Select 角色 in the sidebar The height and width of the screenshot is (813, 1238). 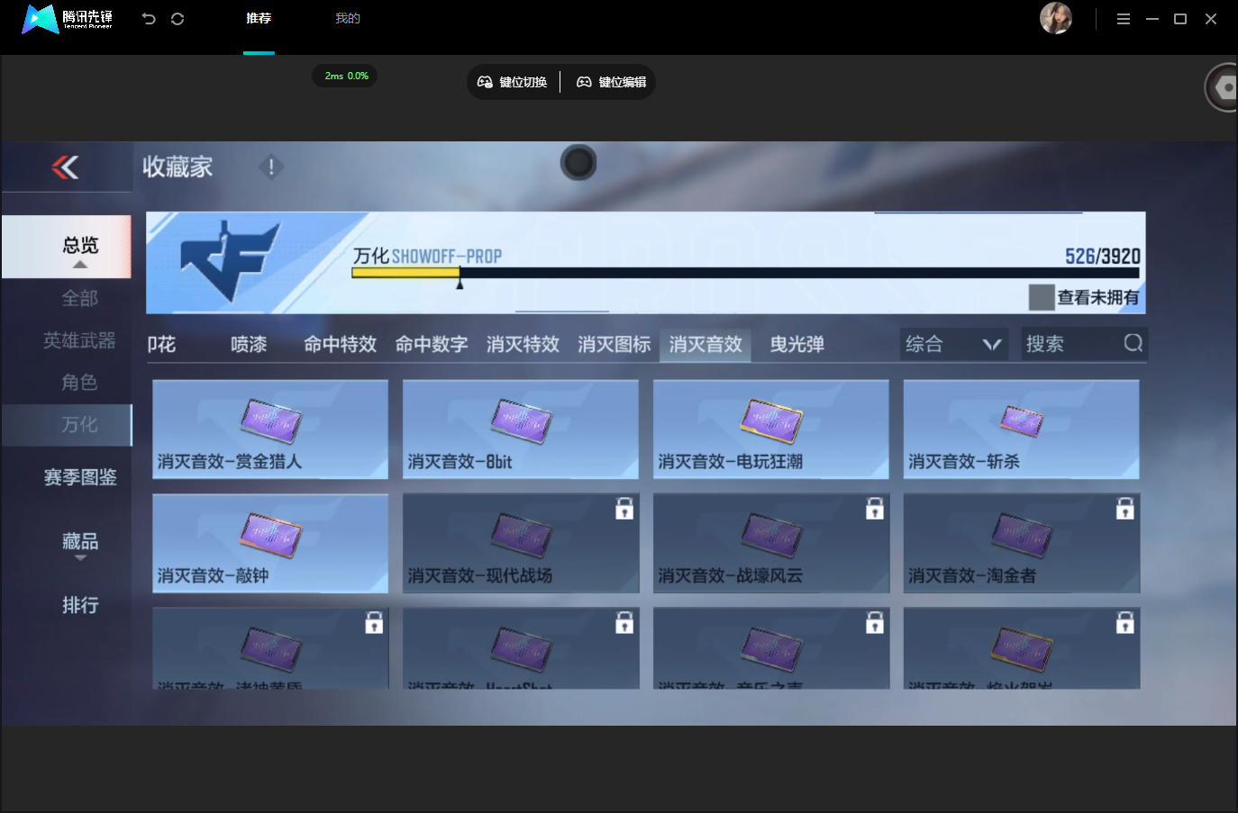[79, 383]
